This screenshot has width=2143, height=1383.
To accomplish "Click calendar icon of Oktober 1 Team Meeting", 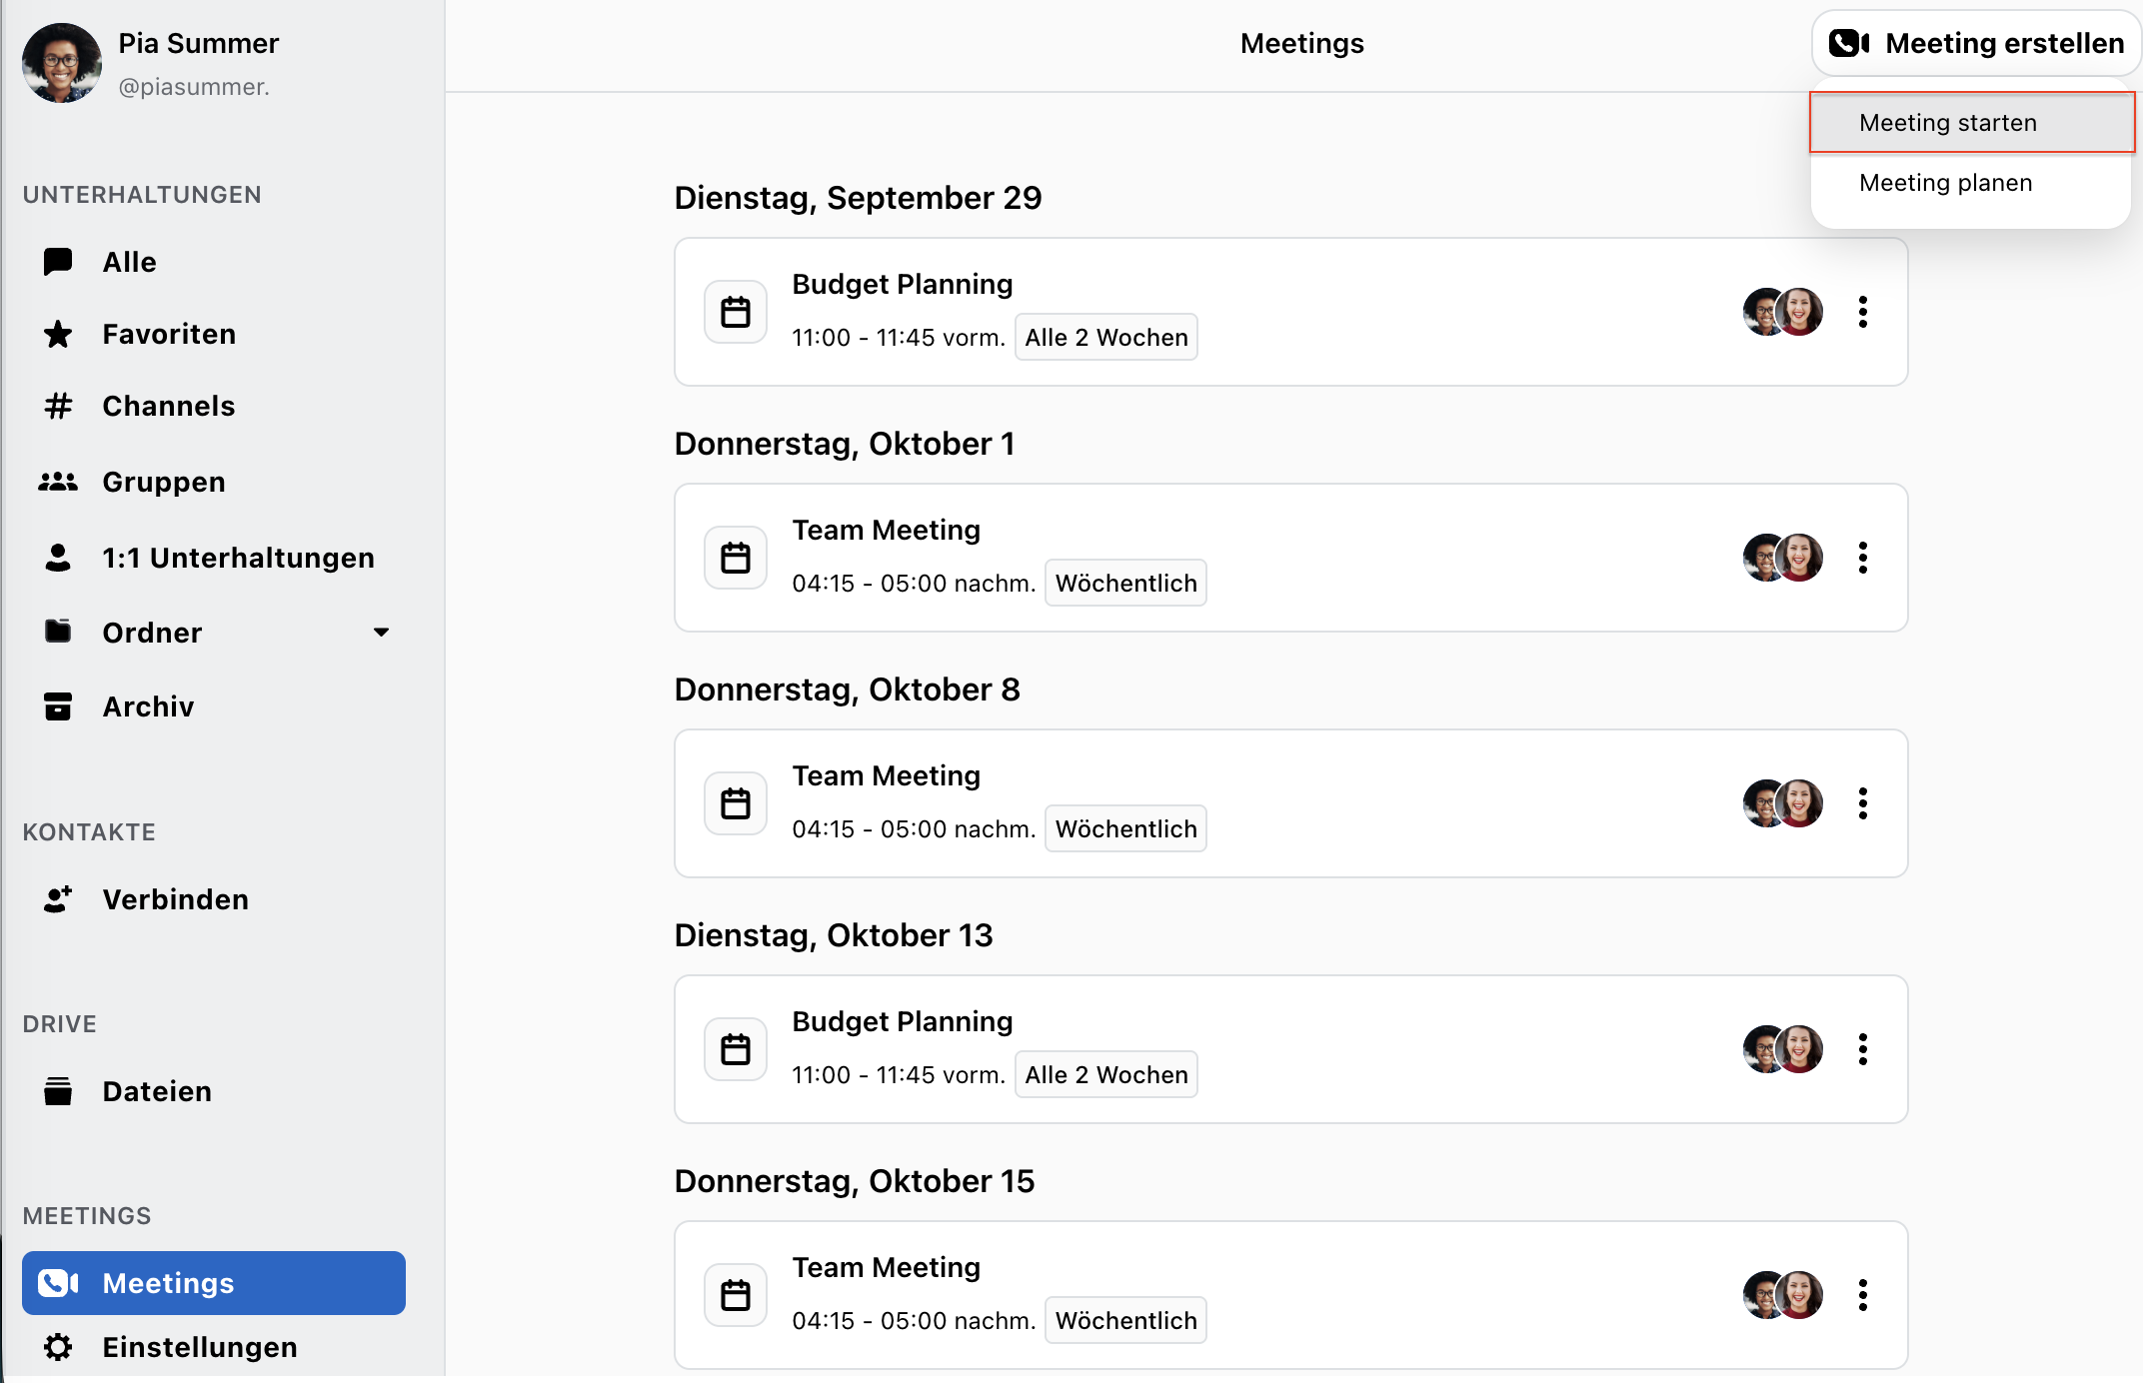I will (736, 558).
